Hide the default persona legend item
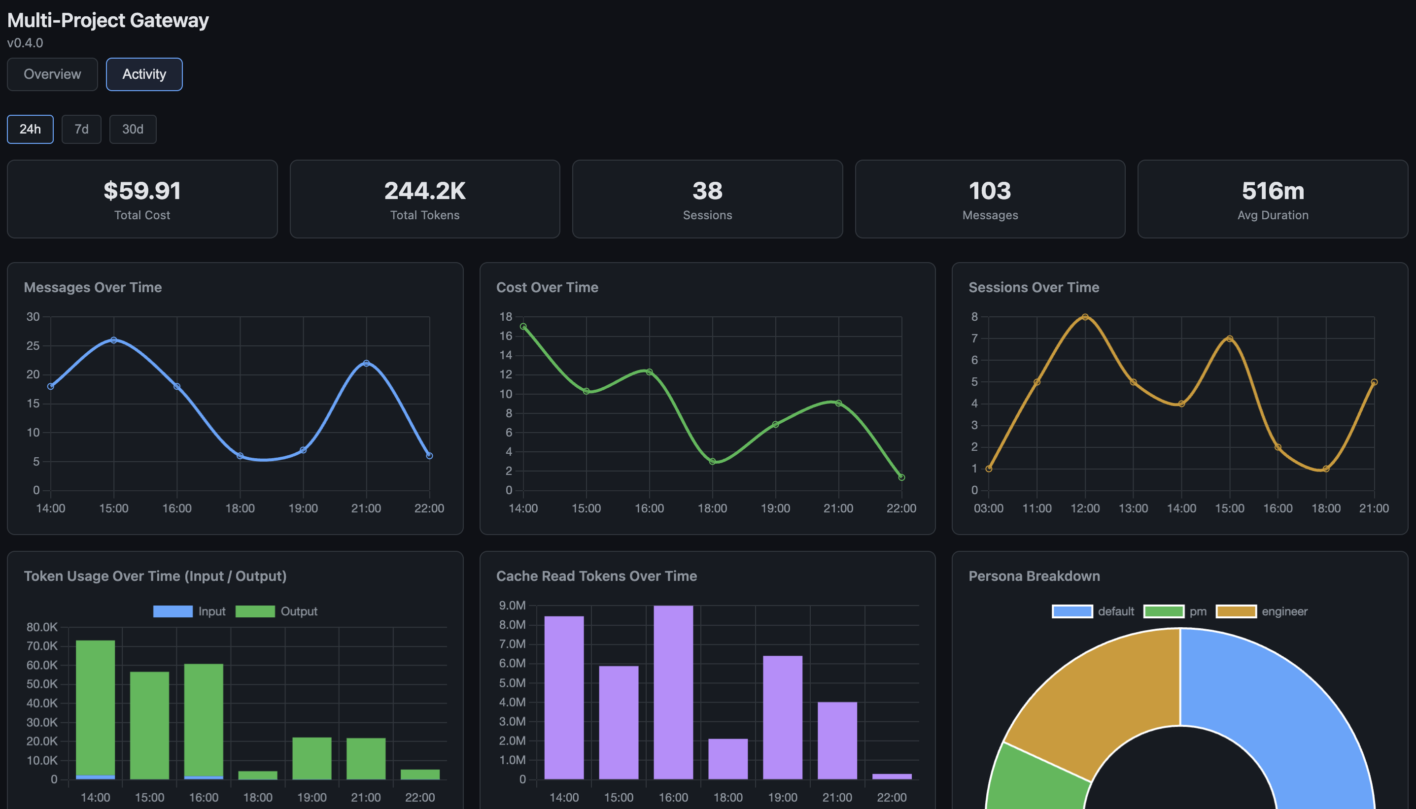The image size is (1416, 809). 1072,611
